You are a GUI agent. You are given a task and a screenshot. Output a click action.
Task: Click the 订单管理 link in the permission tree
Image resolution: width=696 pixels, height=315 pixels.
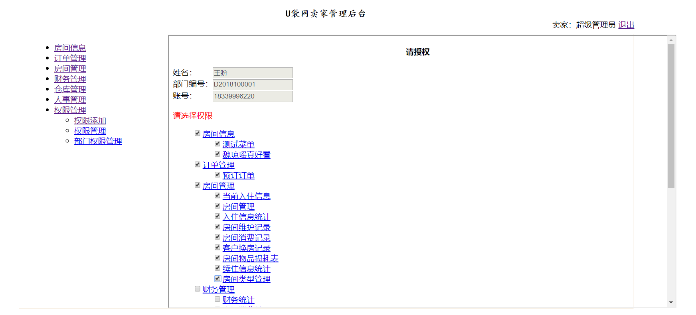pos(218,165)
